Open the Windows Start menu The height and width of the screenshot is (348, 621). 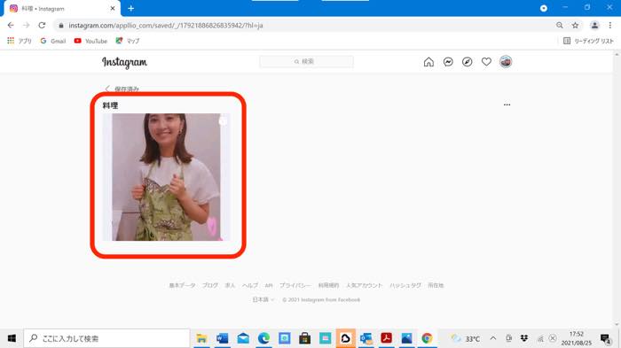12,338
